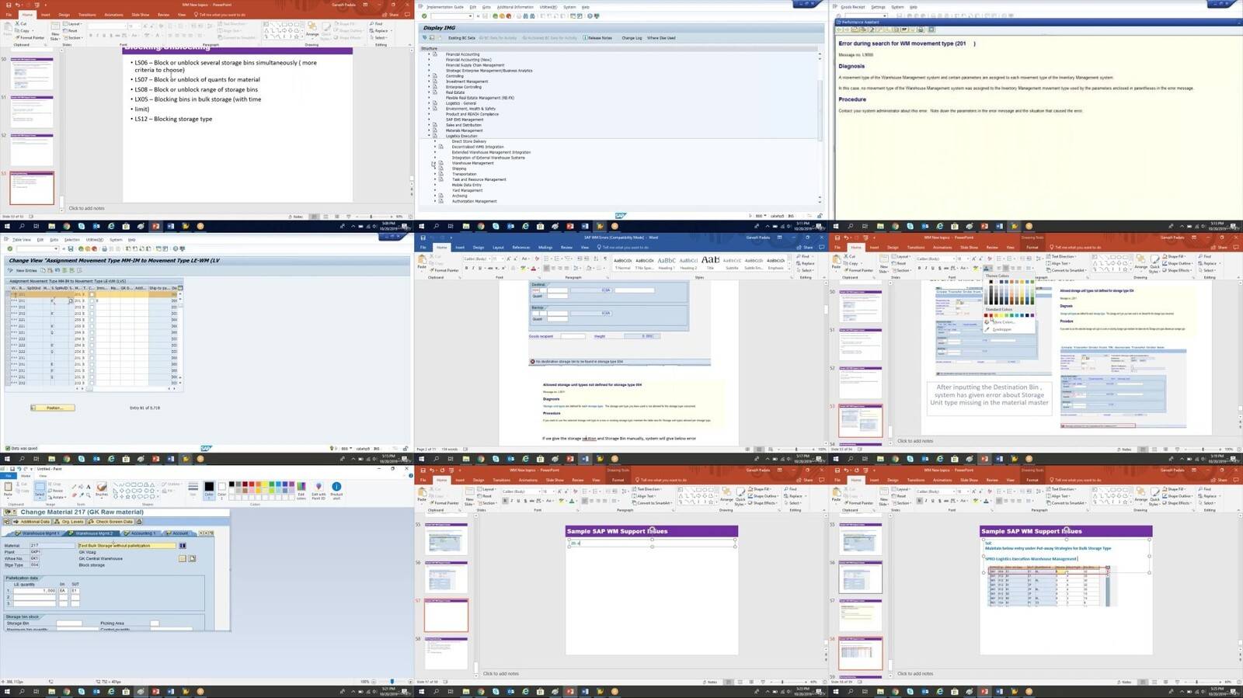Select the Pencil tool in Paint
1243x698 pixels.
74,487
